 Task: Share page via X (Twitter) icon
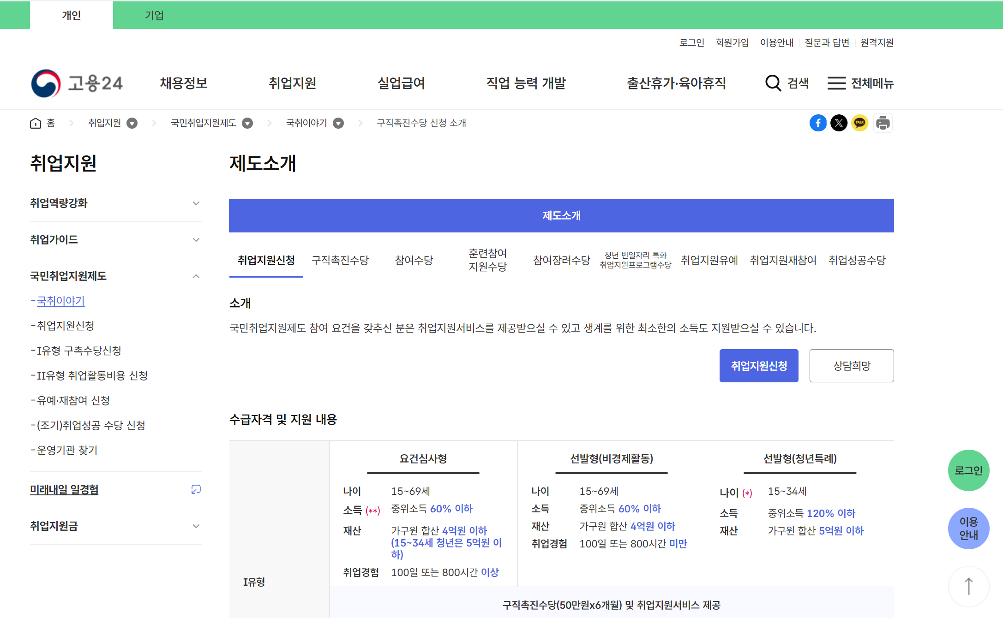[839, 123]
